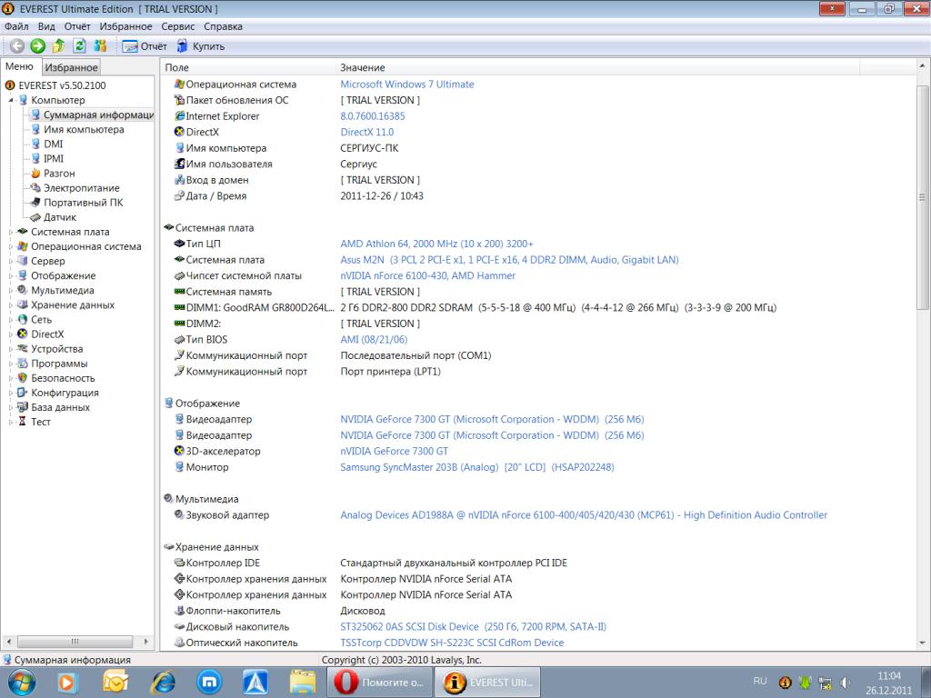Switch to the Избранное tab in the sidebar
This screenshot has height=698, width=931.
(x=71, y=67)
